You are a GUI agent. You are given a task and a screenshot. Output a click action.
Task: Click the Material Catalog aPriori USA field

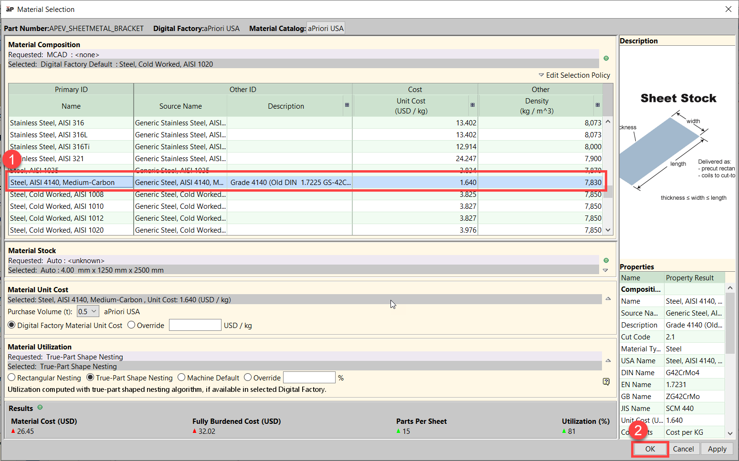click(x=326, y=28)
